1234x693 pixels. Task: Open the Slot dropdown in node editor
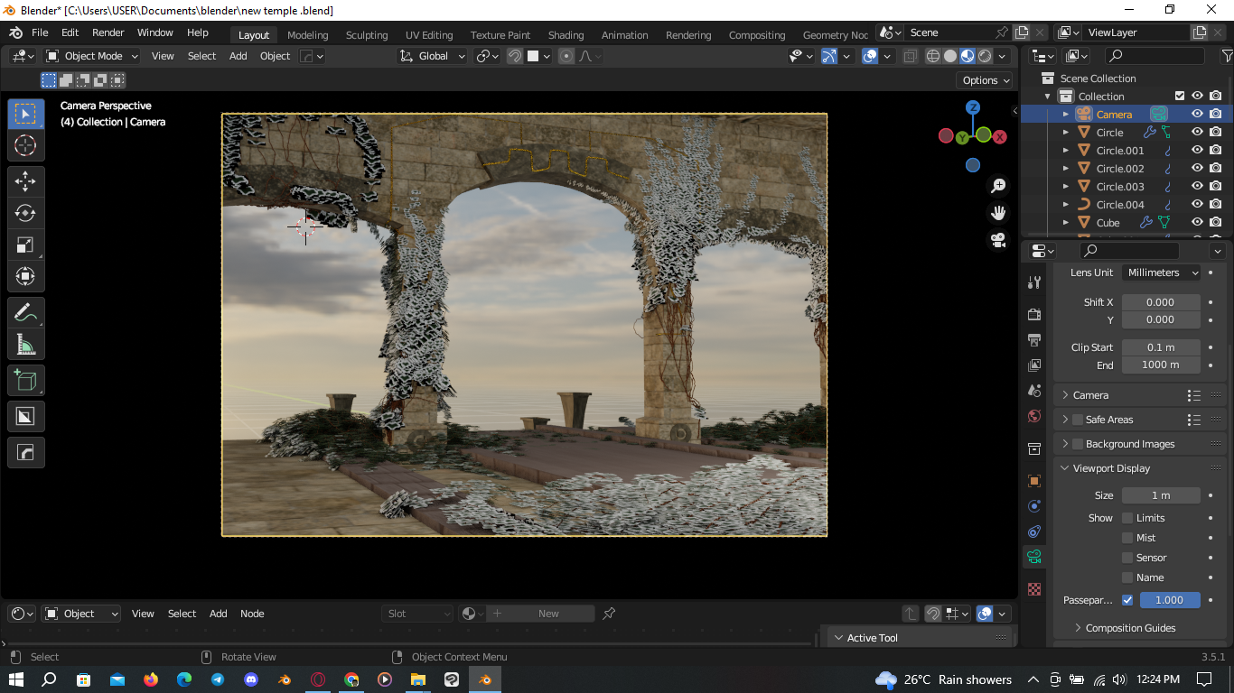[416, 614]
